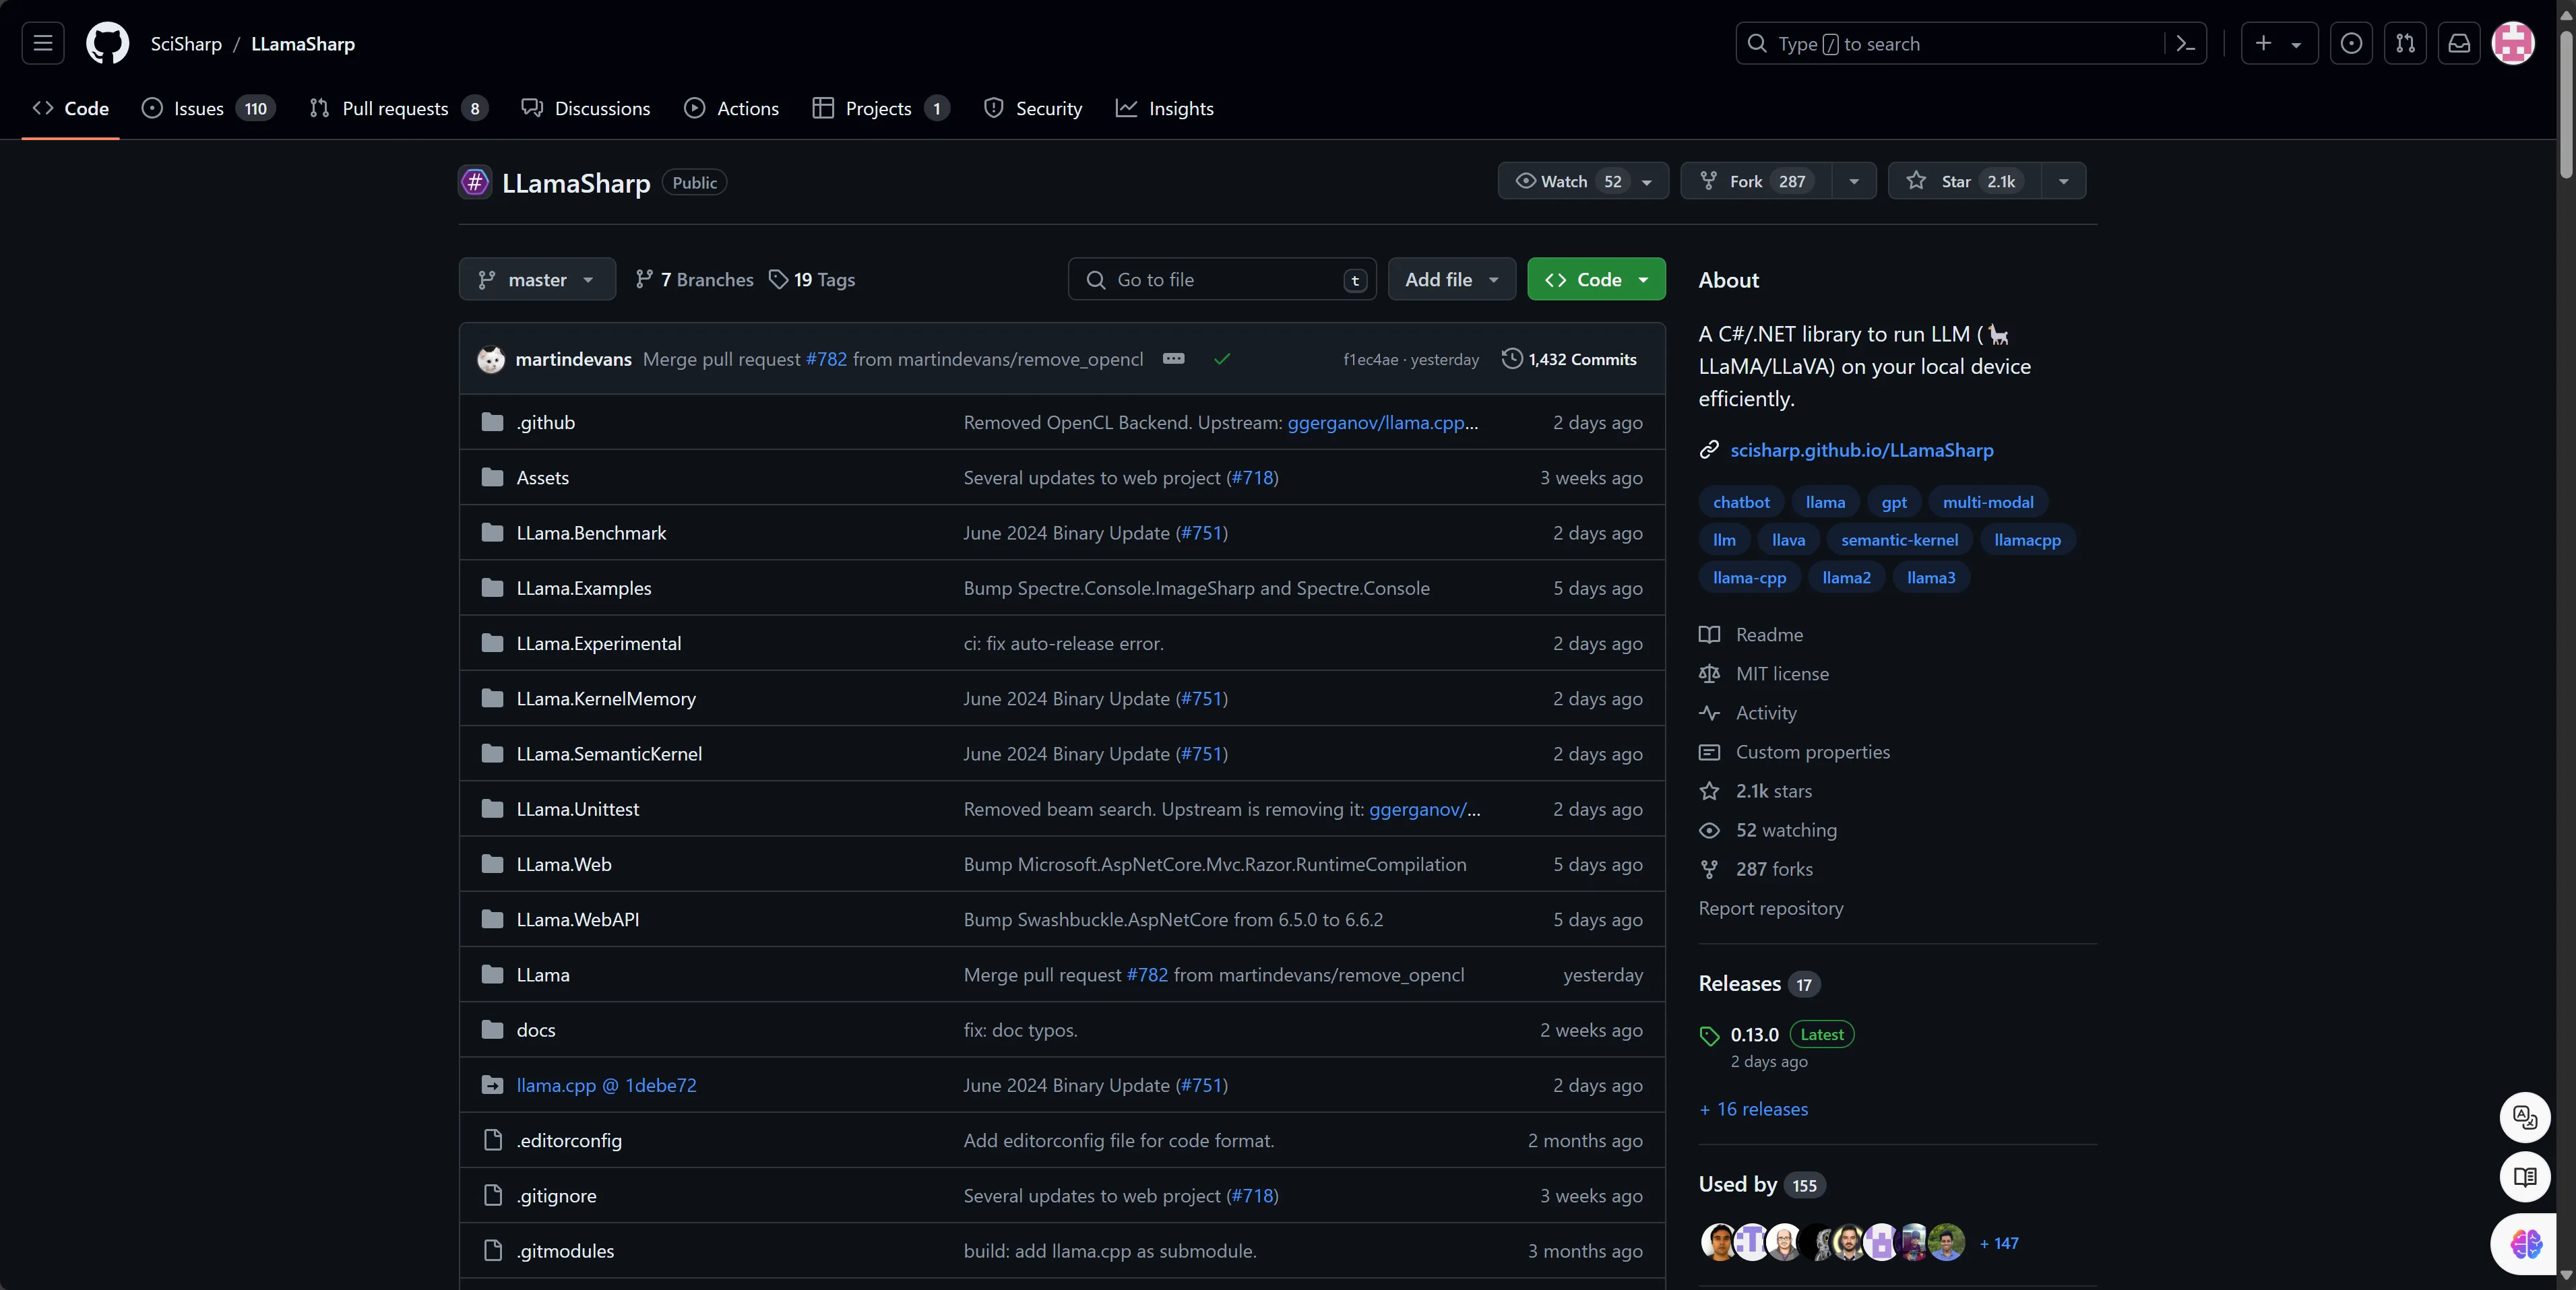Click the page vertical scrollbar
2576x1290 pixels.
(x=2565, y=105)
